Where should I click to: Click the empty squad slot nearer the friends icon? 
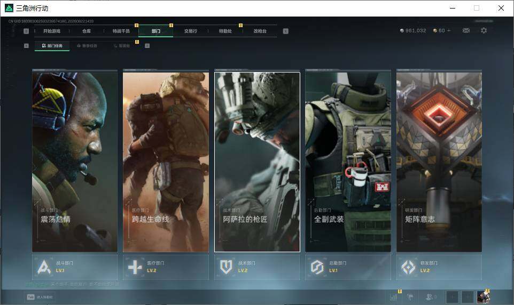point(452,297)
